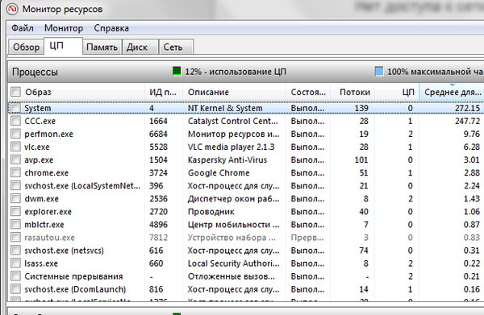The image size is (484, 315).
Task: Click the NT Kernel & System description
Action: 225,108
